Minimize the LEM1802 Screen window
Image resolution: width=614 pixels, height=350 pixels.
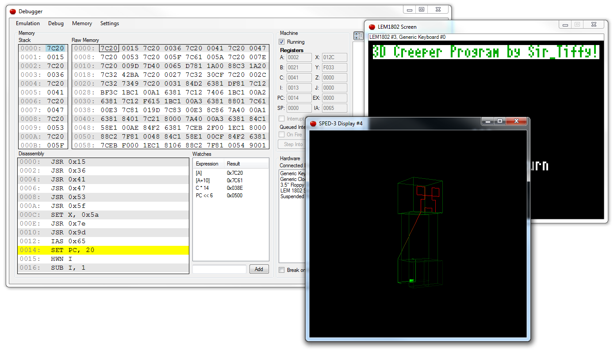click(565, 25)
